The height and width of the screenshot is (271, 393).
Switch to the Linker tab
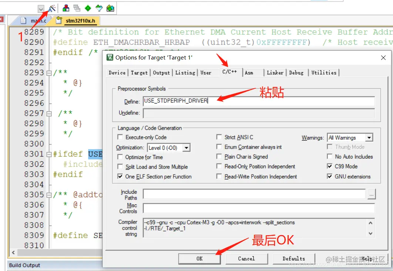click(275, 72)
